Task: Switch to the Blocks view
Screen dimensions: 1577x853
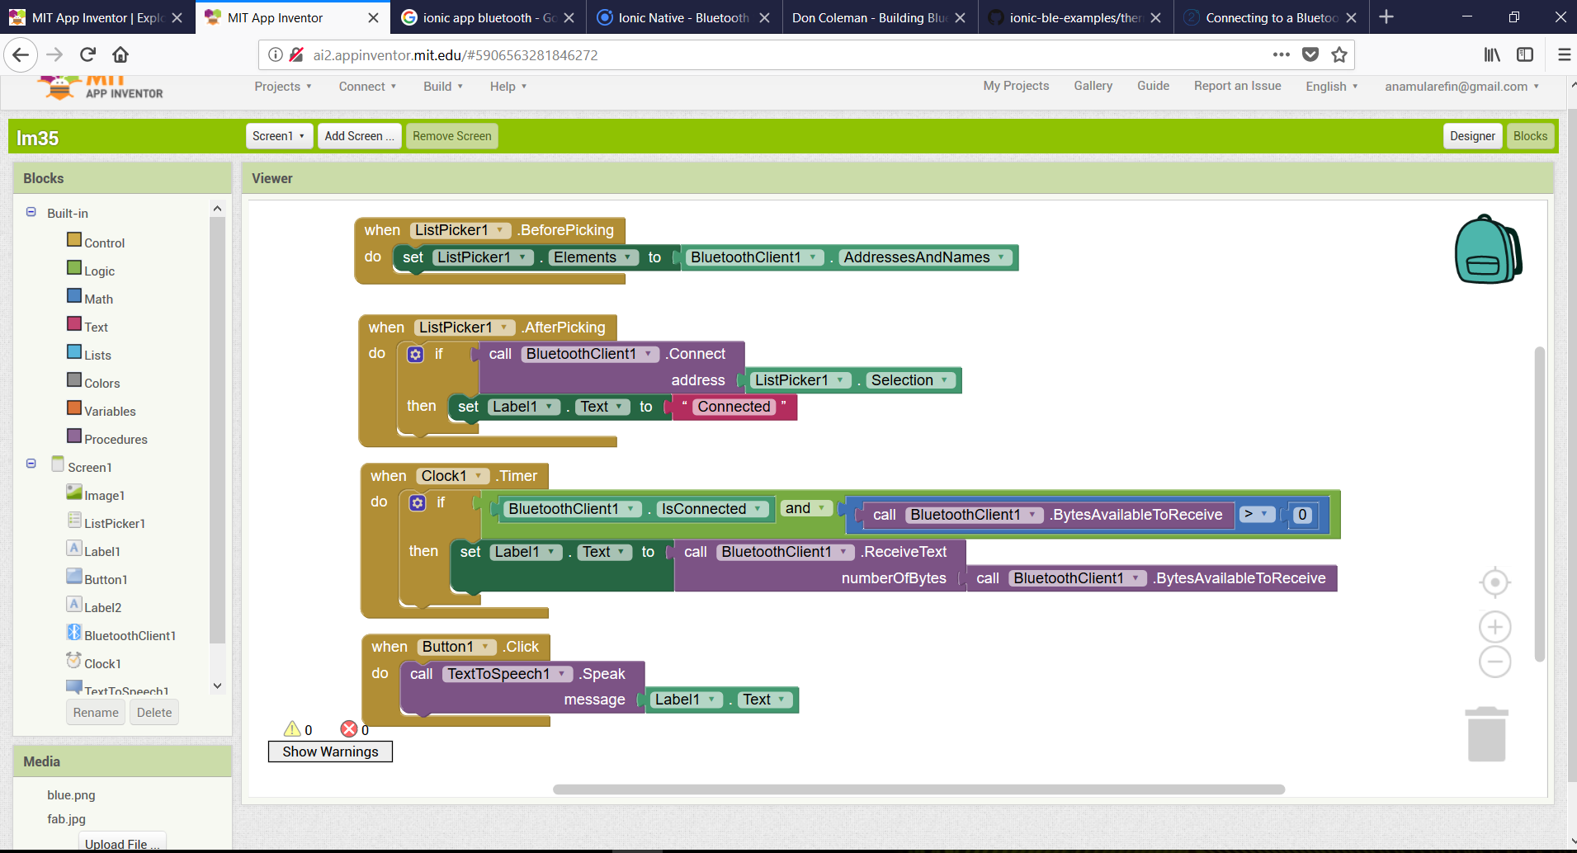Action: tap(1530, 136)
